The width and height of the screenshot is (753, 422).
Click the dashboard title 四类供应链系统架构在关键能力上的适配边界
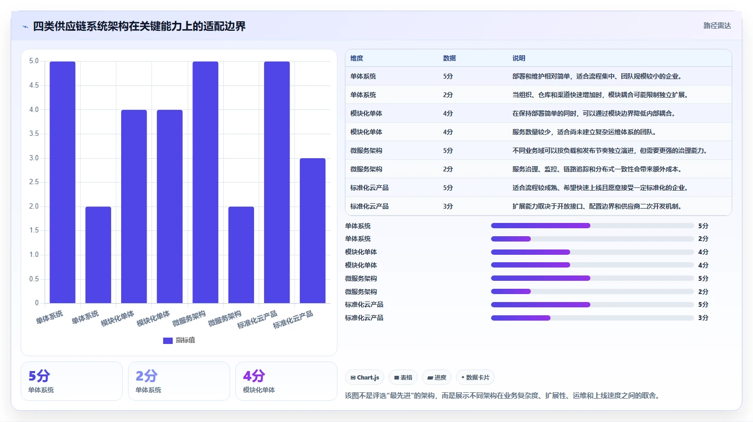click(x=139, y=26)
